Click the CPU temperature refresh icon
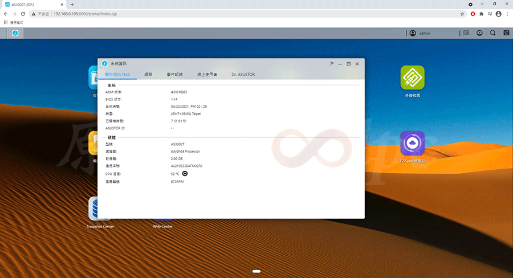Screen dimensions: 513x278 point(185,173)
